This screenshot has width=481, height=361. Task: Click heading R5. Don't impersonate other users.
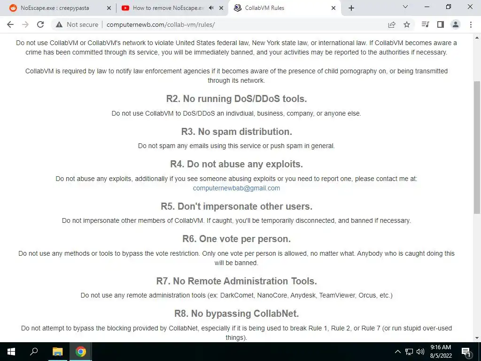(237, 206)
